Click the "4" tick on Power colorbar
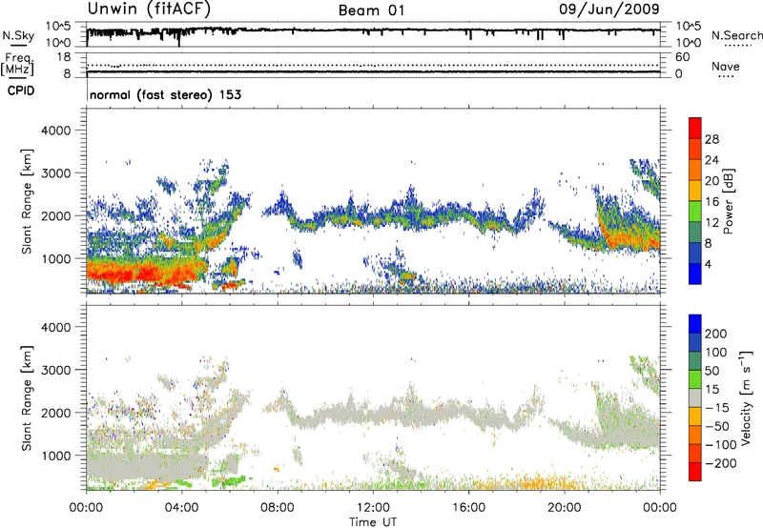The image size is (763, 528). pos(708,264)
